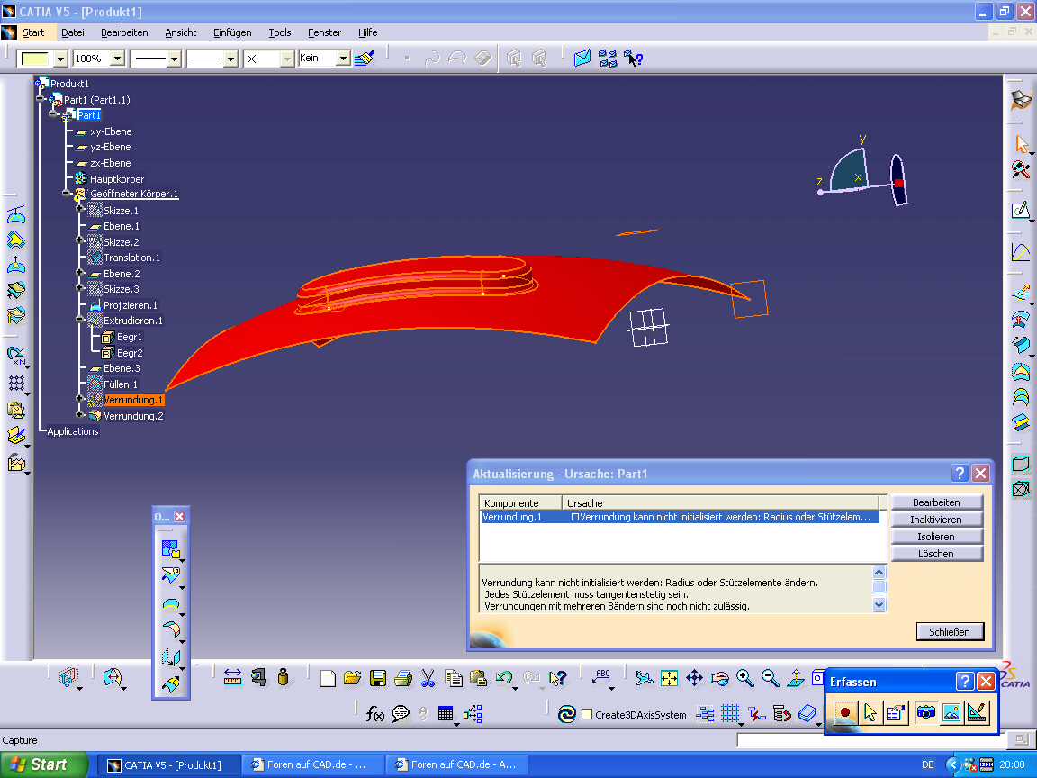
Task: Click the grid icon on bottom toolbar
Action: click(730, 714)
